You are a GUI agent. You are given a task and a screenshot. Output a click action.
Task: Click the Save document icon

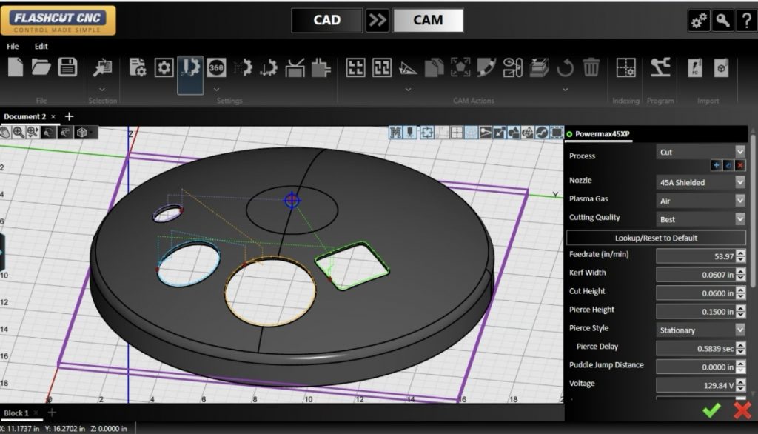[67, 67]
